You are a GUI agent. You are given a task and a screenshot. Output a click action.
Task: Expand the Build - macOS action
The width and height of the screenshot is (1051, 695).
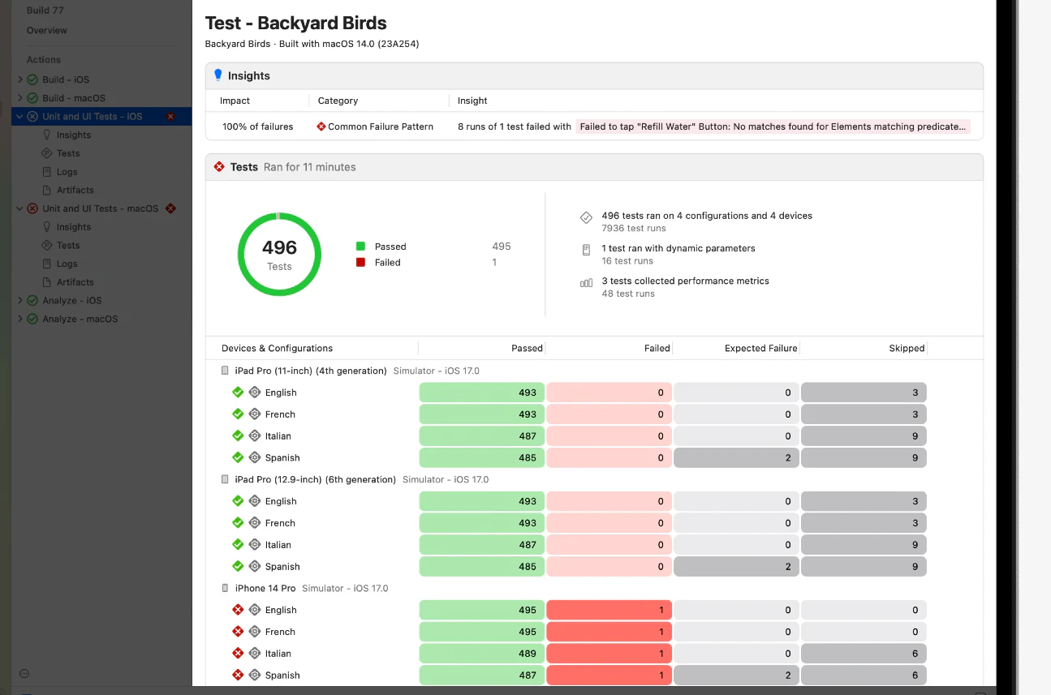pos(20,98)
